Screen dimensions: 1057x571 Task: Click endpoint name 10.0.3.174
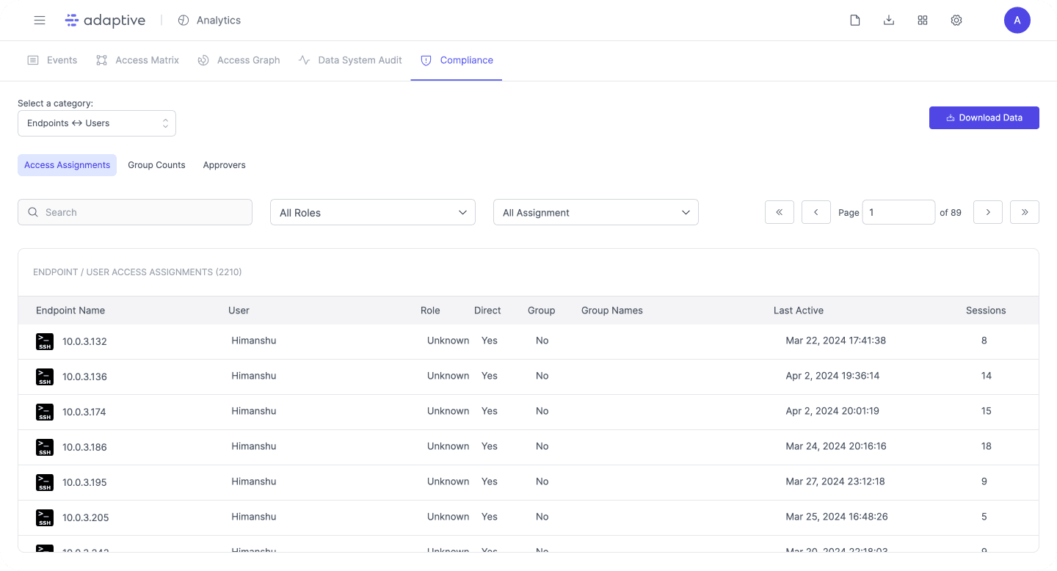click(84, 412)
